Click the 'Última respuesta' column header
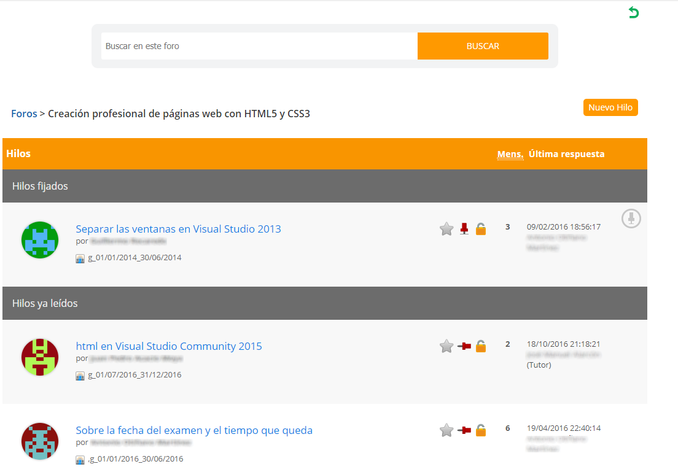Screen dimensions: 678x472 tap(566, 154)
